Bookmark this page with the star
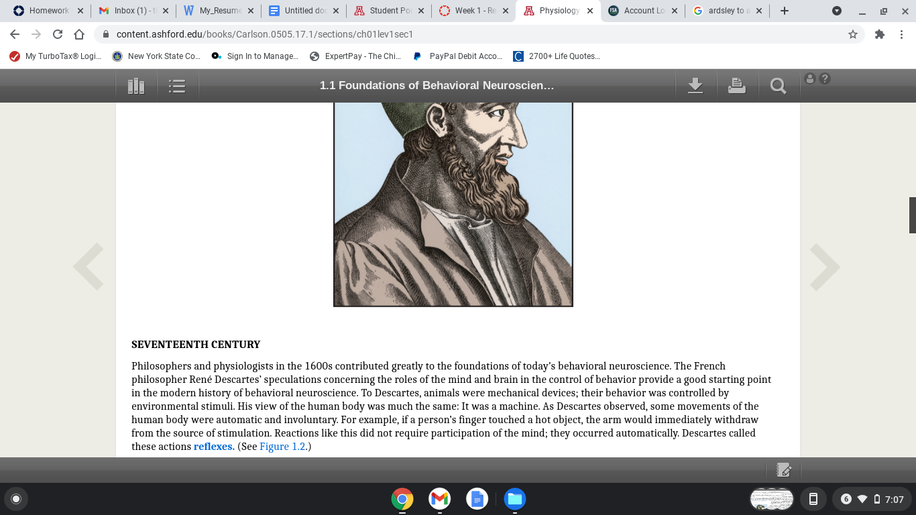 [x=853, y=34]
